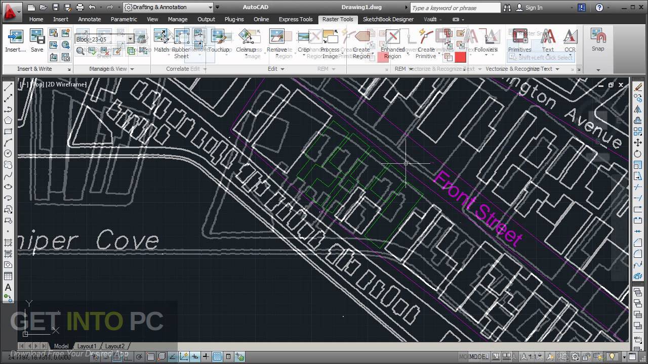The height and width of the screenshot is (364, 648).
Task: Click the MODEL button in status bar
Action: point(479,356)
